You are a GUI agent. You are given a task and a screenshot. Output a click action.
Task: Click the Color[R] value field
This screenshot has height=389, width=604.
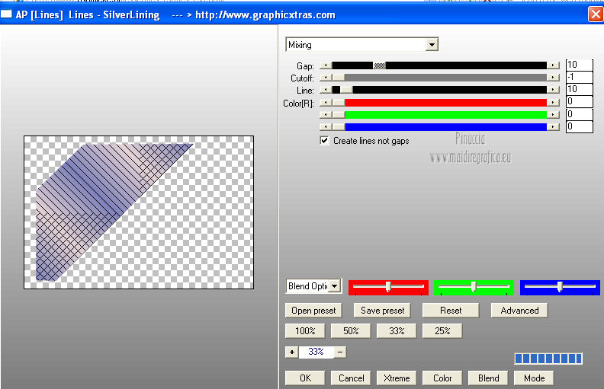point(579,101)
